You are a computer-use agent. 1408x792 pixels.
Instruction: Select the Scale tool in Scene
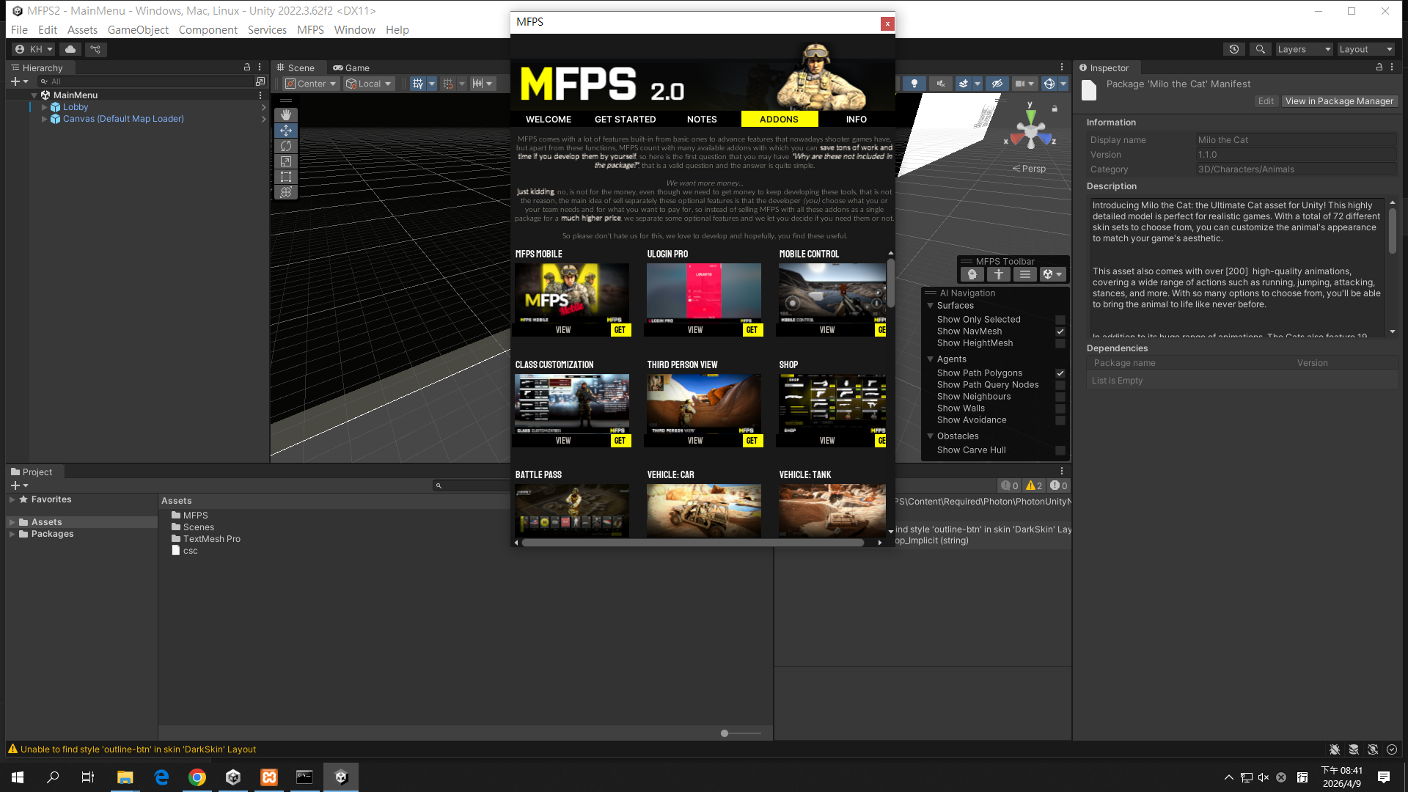point(286,161)
